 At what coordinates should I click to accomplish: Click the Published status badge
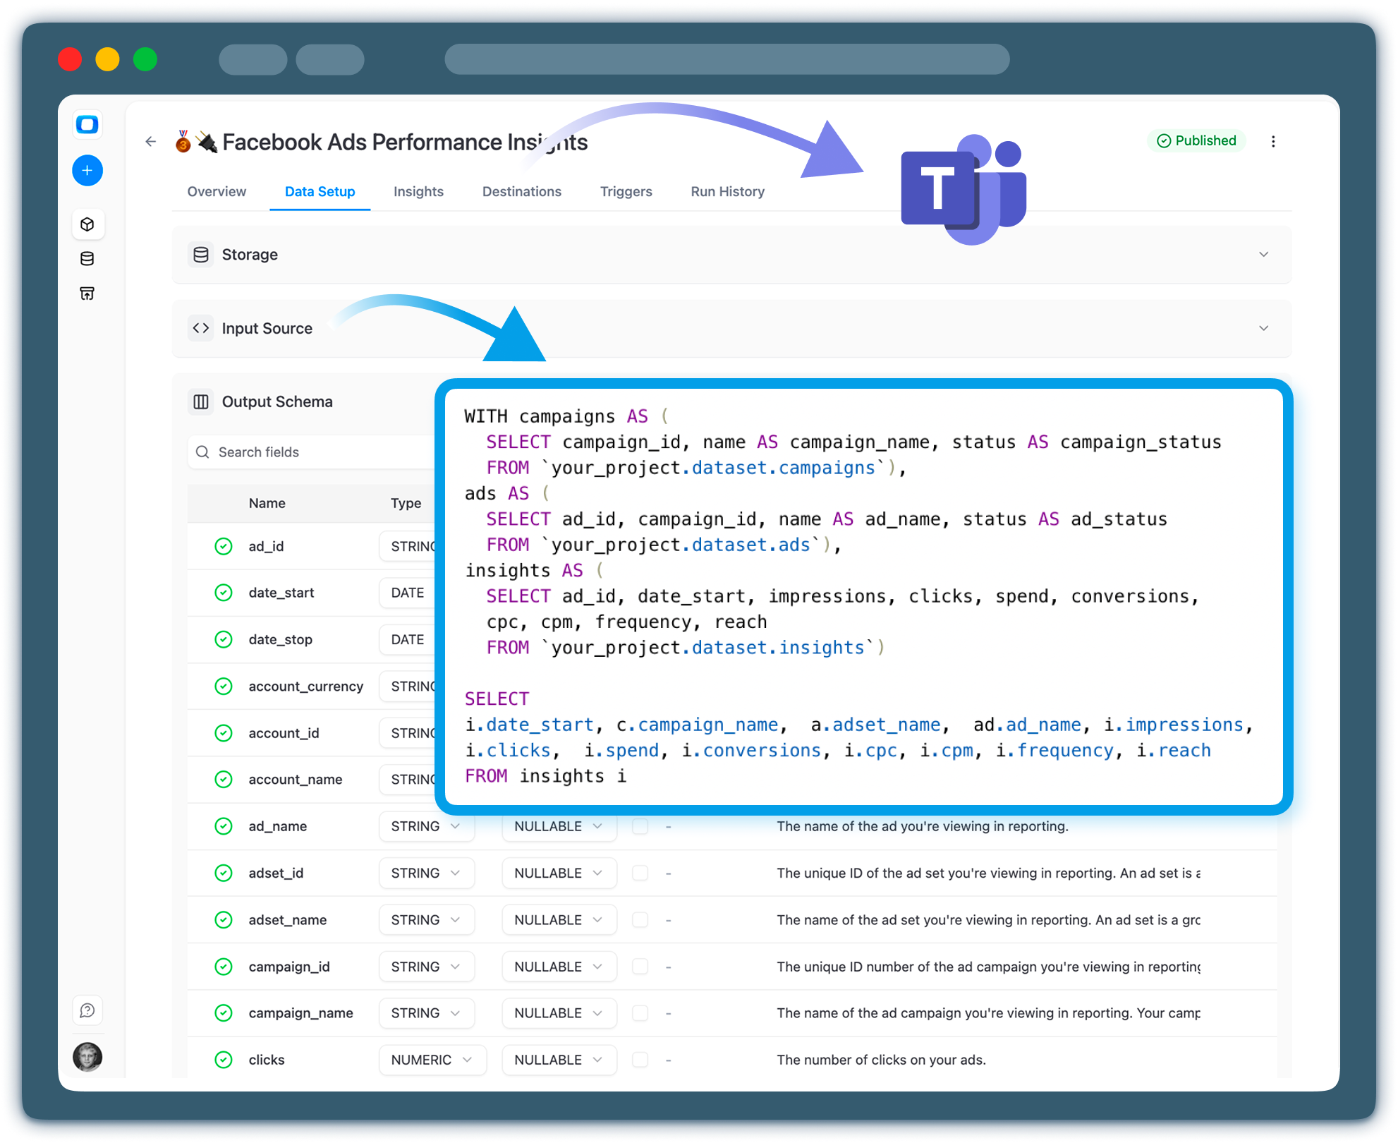(x=1196, y=141)
